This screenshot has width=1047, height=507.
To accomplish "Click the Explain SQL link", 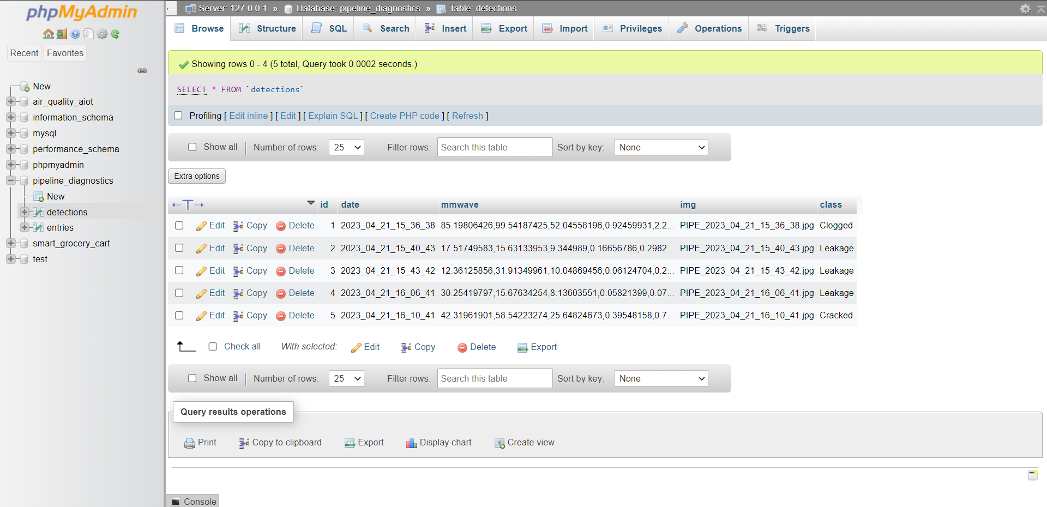I will point(333,116).
